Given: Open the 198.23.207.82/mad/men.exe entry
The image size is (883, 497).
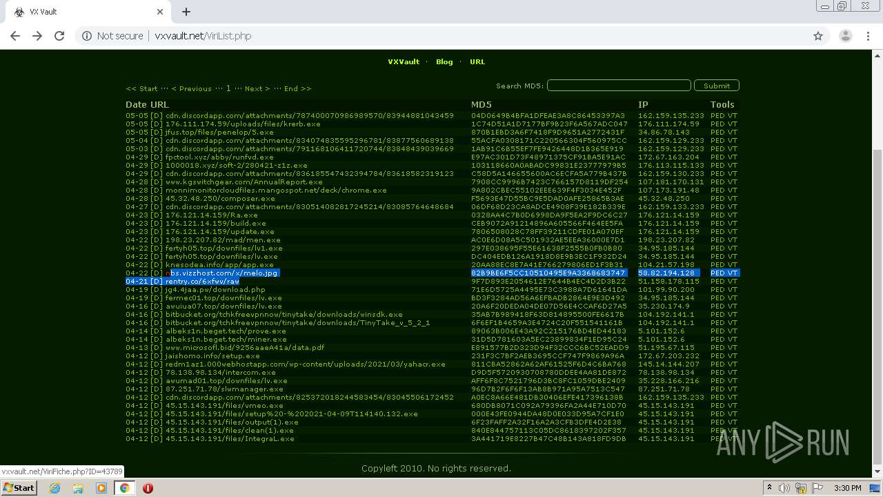Looking at the screenshot, I should tap(223, 240).
